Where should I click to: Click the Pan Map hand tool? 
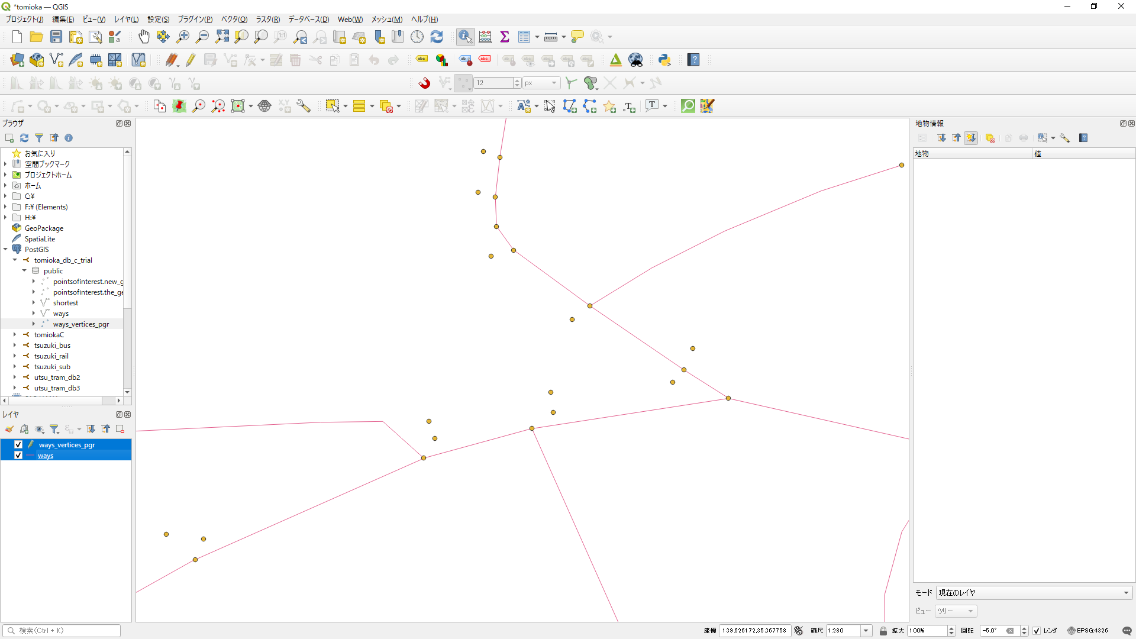pos(144,37)
